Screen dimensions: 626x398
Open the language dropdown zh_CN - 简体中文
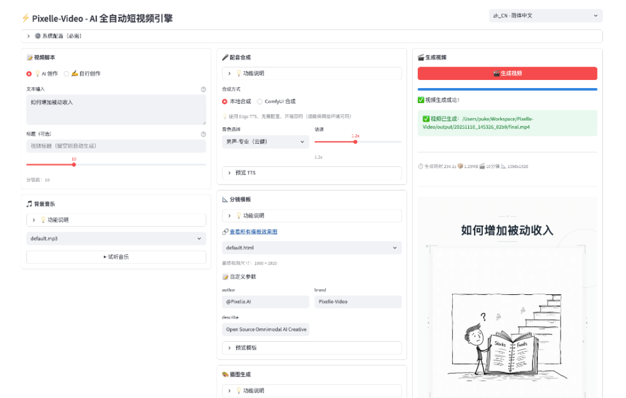point(545,16)
